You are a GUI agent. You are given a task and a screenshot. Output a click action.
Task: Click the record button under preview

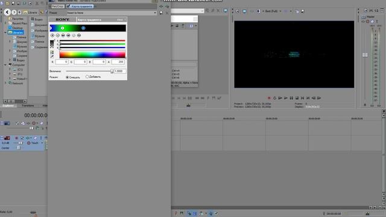coord(269,98)
